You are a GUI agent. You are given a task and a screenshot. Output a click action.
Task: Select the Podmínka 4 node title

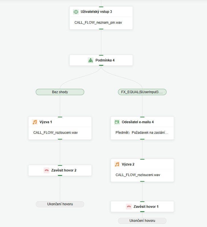tap(105, 60)
